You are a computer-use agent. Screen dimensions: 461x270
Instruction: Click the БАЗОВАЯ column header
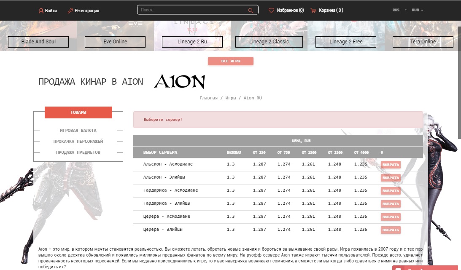[234, 152]
